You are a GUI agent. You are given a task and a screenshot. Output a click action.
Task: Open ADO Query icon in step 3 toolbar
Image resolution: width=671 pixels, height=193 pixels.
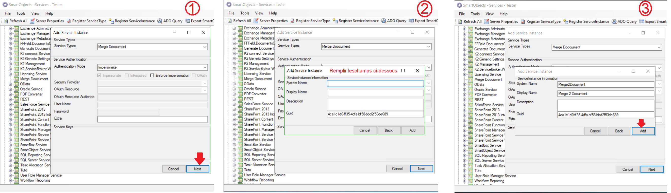coord(614,22)
